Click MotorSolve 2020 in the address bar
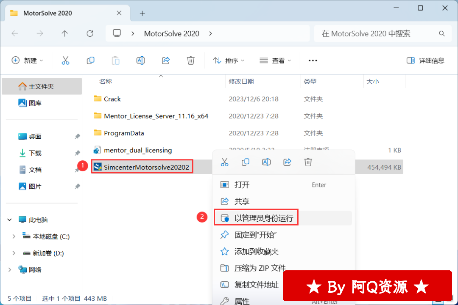Viewport: 458px width, 305px height. point(171,34)
